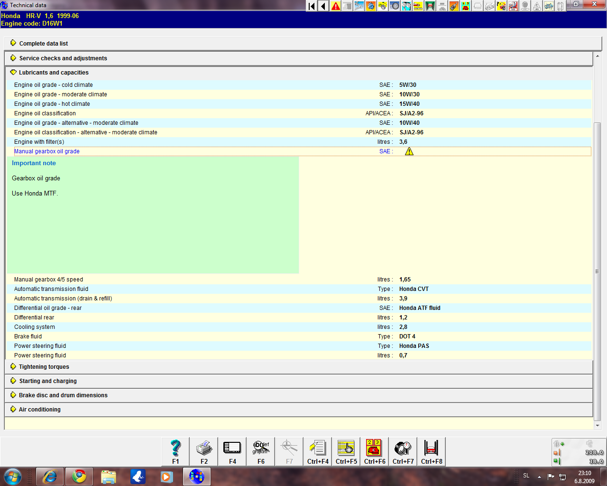Click the 'Manual gearbox 4/5 speed' row label

pos(48,280)
